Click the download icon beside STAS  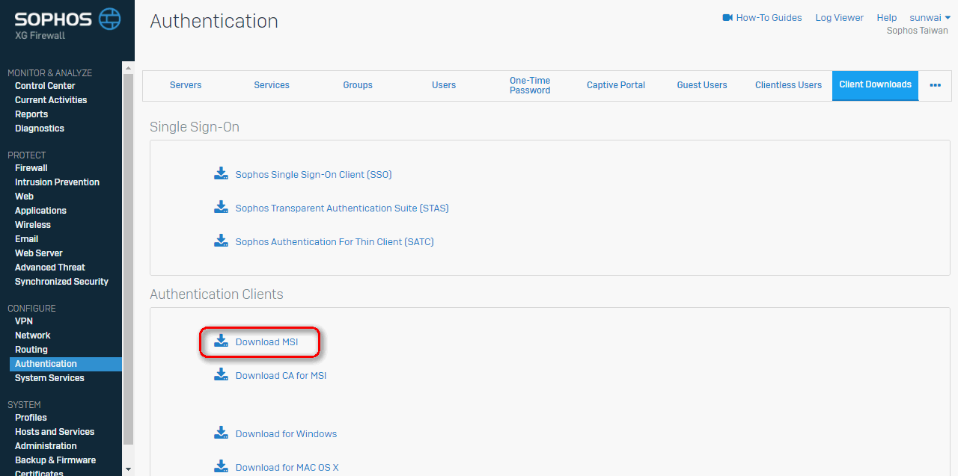[x=221, y=208]
